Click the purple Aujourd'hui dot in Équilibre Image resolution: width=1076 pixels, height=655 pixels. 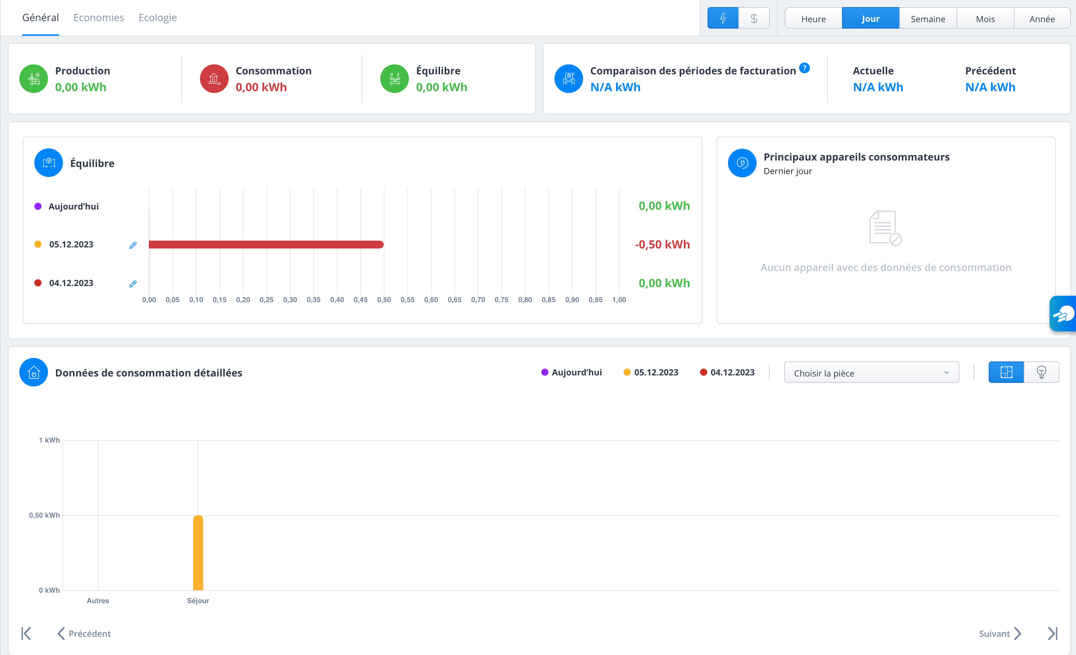[x=38, y=206]
